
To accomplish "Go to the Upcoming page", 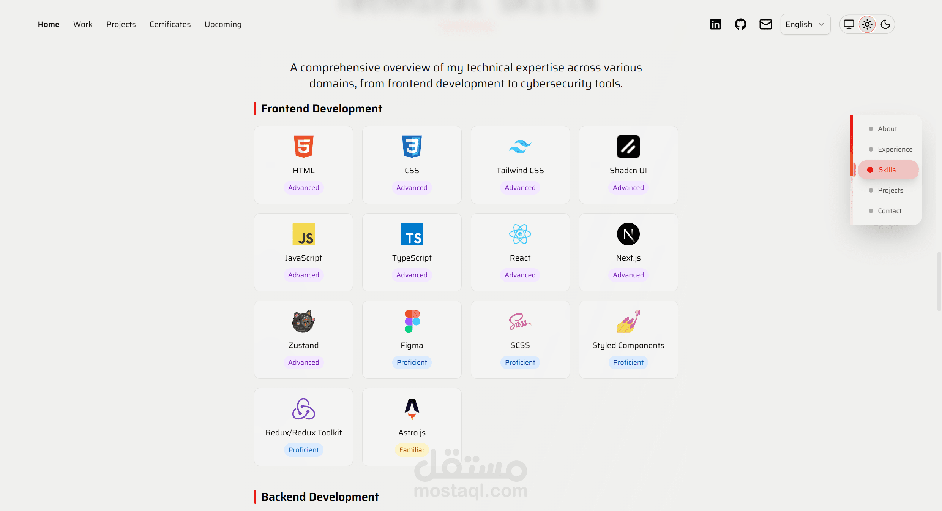I will pos(223,24).
